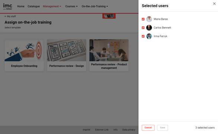218x134 pixels.
Task: Expand the Management dropdown menu
Action: point(52,6)
